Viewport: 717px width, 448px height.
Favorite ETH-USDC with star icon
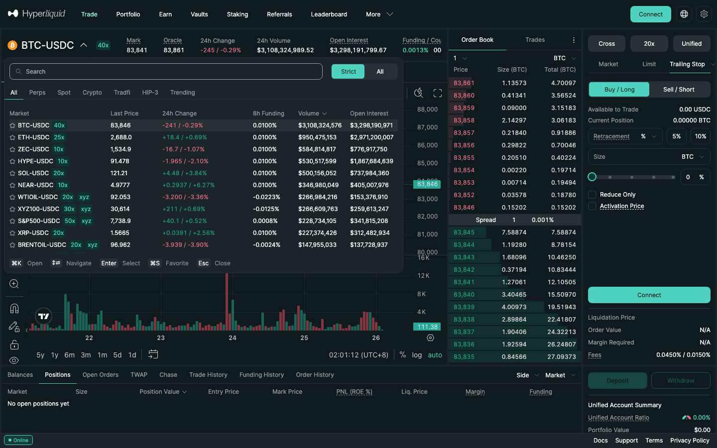tap(12, 137)
